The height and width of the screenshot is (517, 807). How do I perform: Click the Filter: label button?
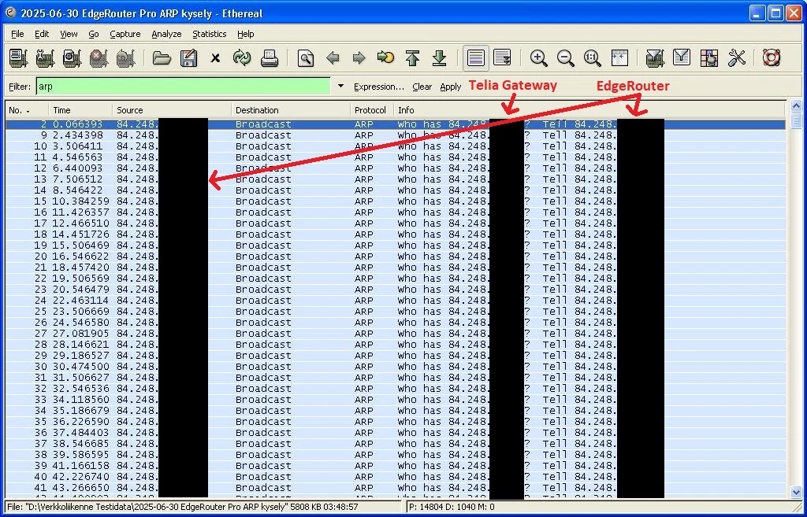pyautogui.click(x=20, y=87)
